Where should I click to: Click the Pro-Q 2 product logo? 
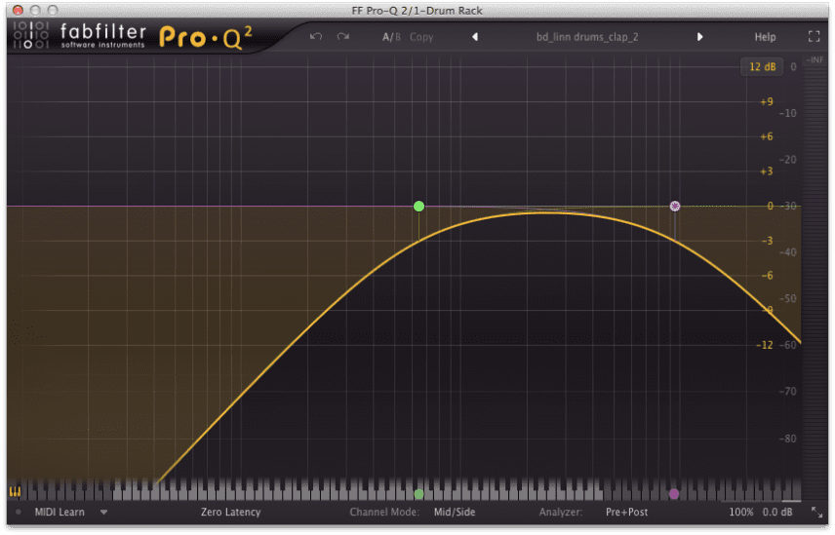[x=206, y=37]
